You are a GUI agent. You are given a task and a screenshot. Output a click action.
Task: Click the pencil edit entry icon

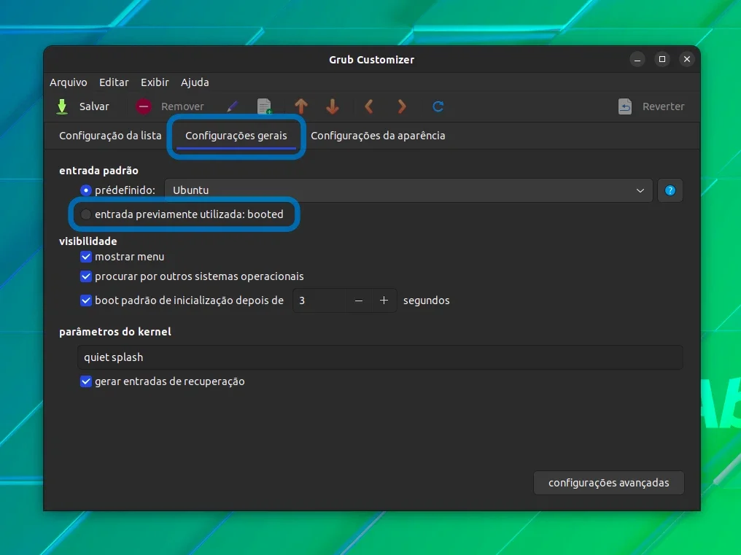[232, 106]
